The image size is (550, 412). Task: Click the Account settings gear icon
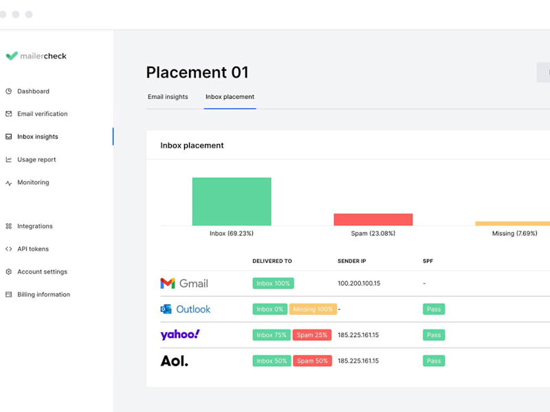coord(9,271)
